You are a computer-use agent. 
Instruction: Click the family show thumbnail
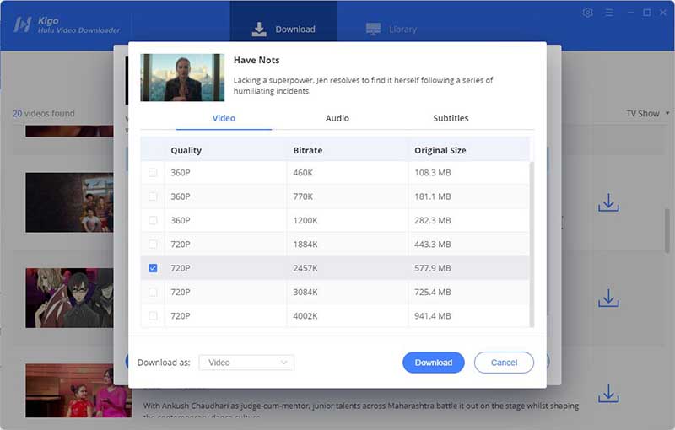pyautogui.click(x=69, y=202)
